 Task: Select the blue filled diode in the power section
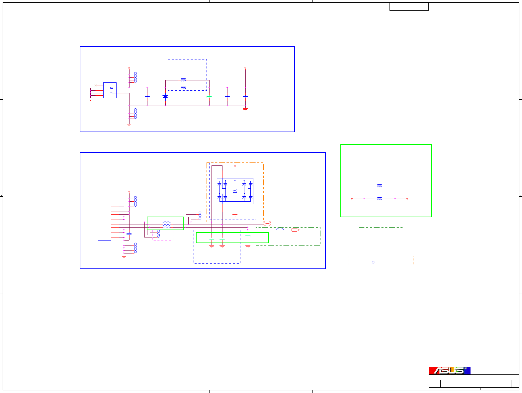(165, 97)
